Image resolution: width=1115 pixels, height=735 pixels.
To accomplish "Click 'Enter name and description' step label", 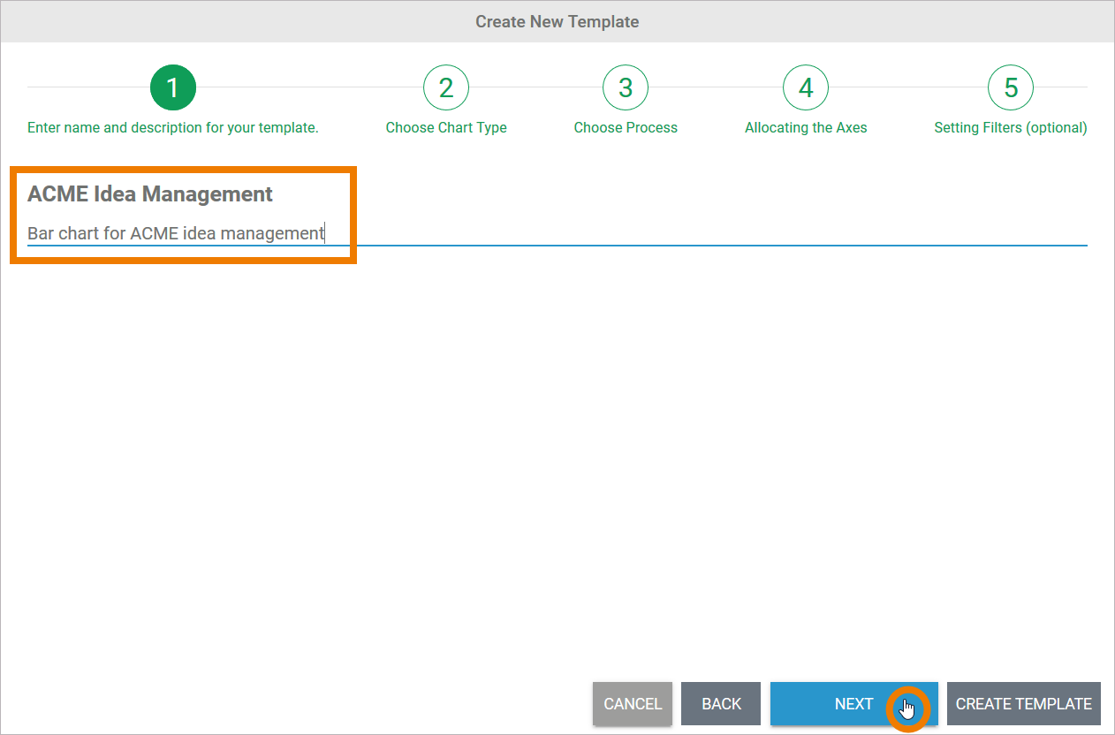I will click(x=172, y=127).
